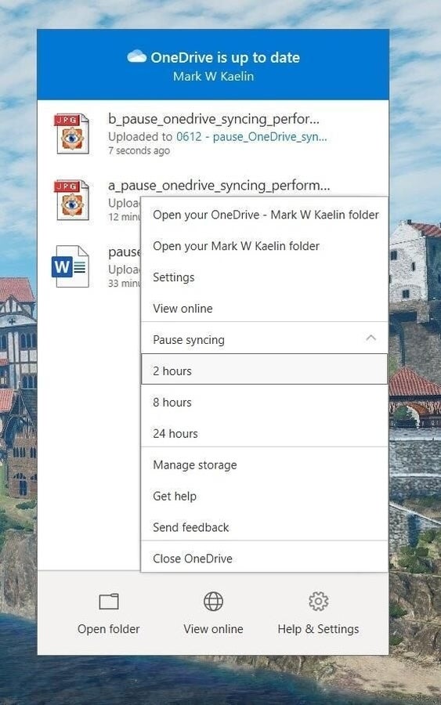Screen dimensions: 441x705
Task: Click file name b_pause_onedrive_syncing_perfor...
Action: point(214,119)
